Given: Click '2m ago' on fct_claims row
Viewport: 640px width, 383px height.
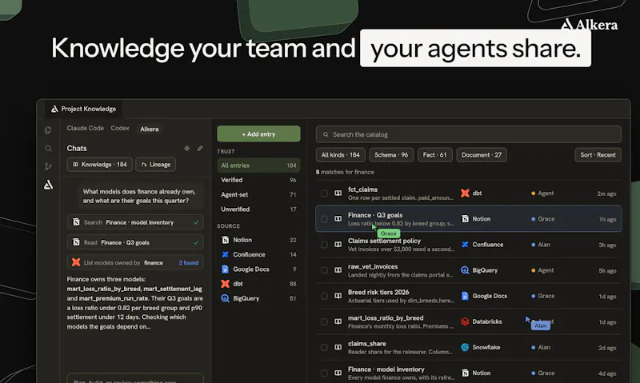Looking at the screenshot, I should click(606, 193).
